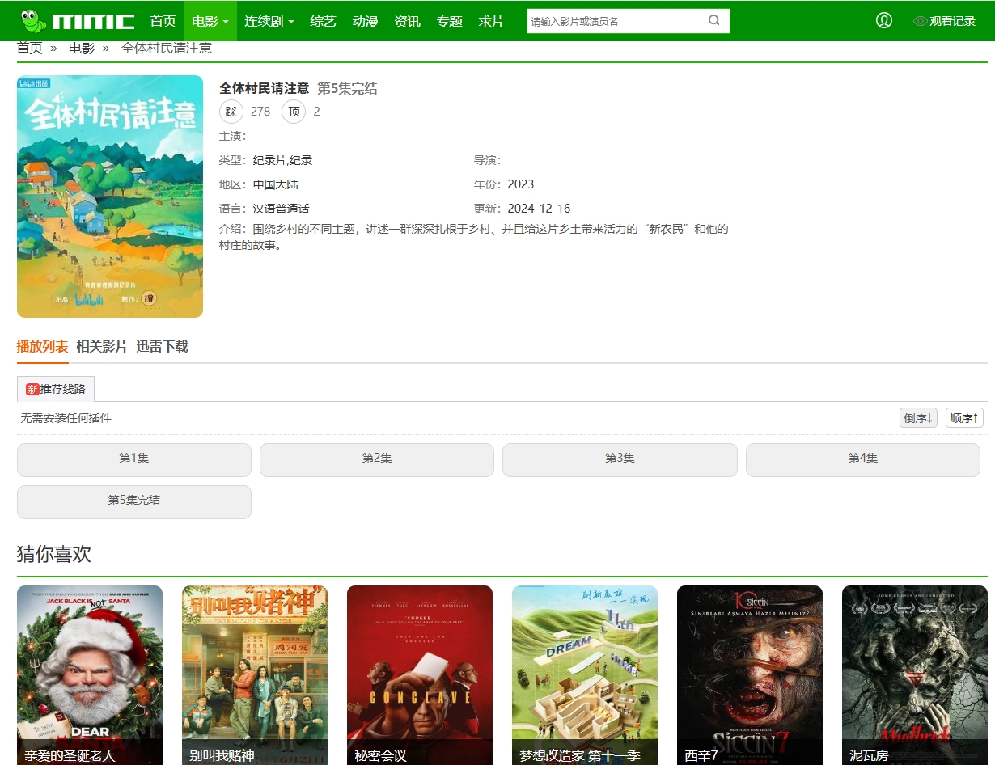Click the MMC site logo

click(x=78, y=20)
